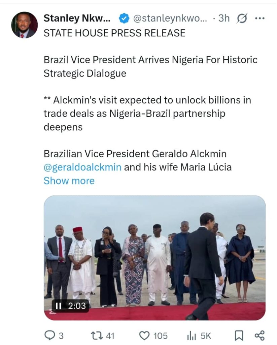Click the 105 likes count
This screenshot has width=277, height=345.
(161, 336)
